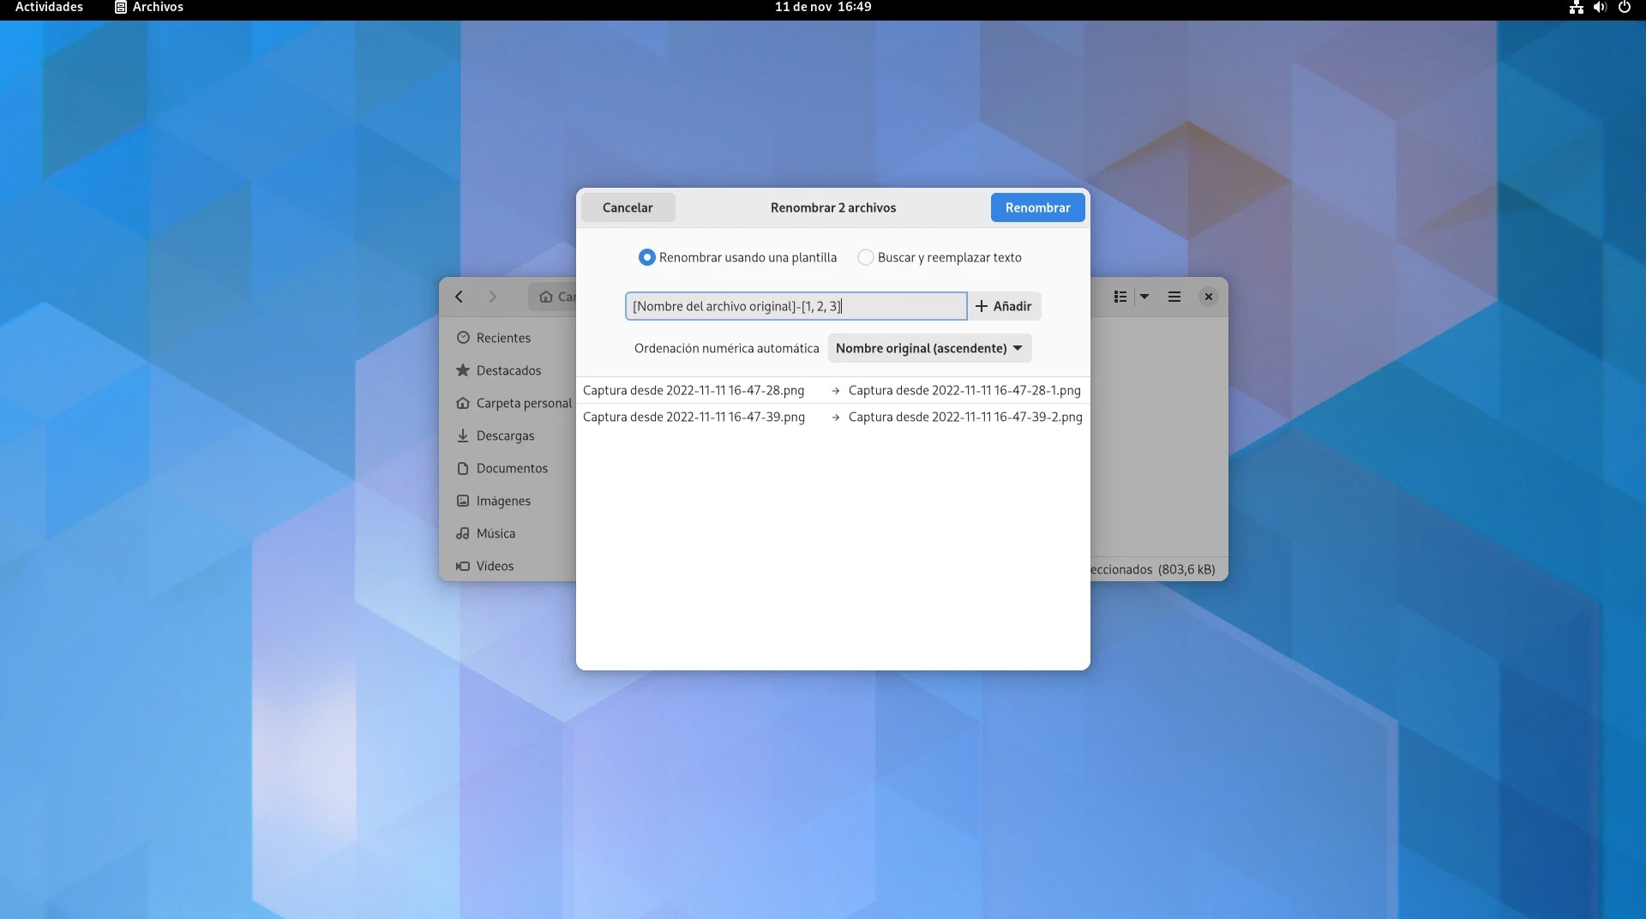Open the Actividades overview
This screenshot has height=919, width=1646.
click(49, 8)
